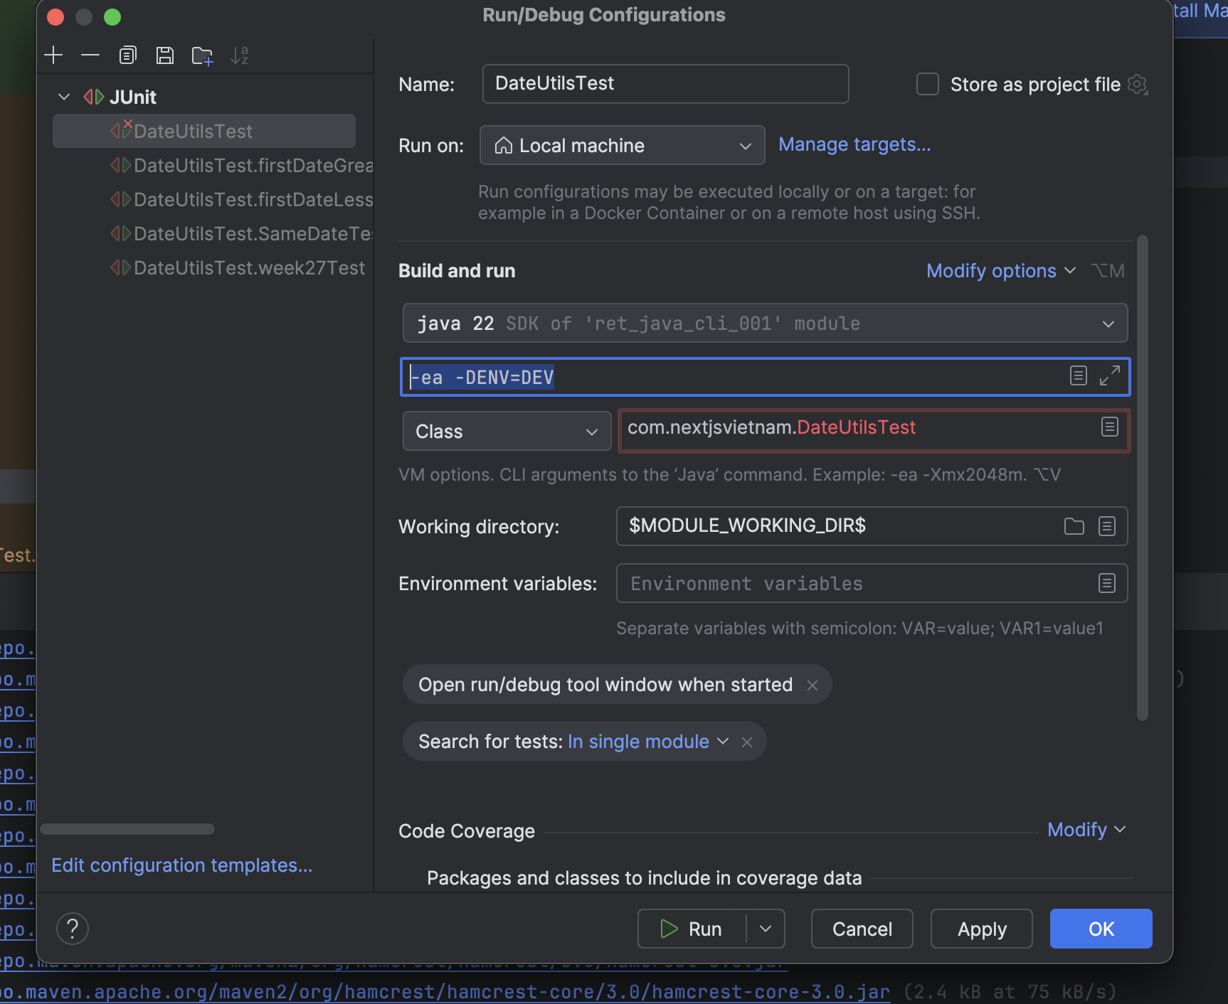This screenshot has width=1228, height=1004.
Task: Insert a macro in the Working directory field
Action: tap(1107, 526)
